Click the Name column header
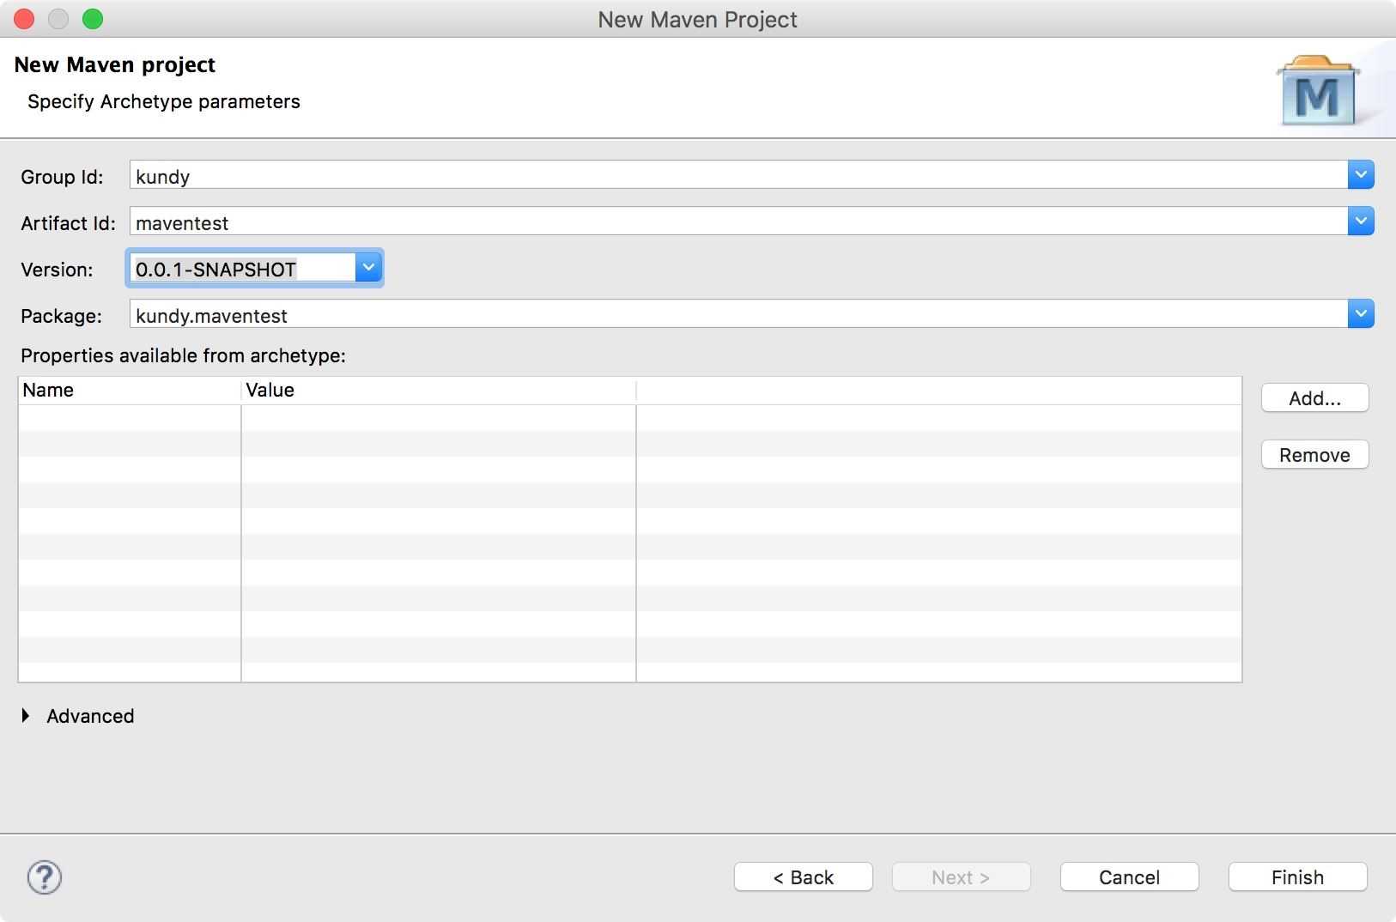1396x922 pixels. coord(129,391)
